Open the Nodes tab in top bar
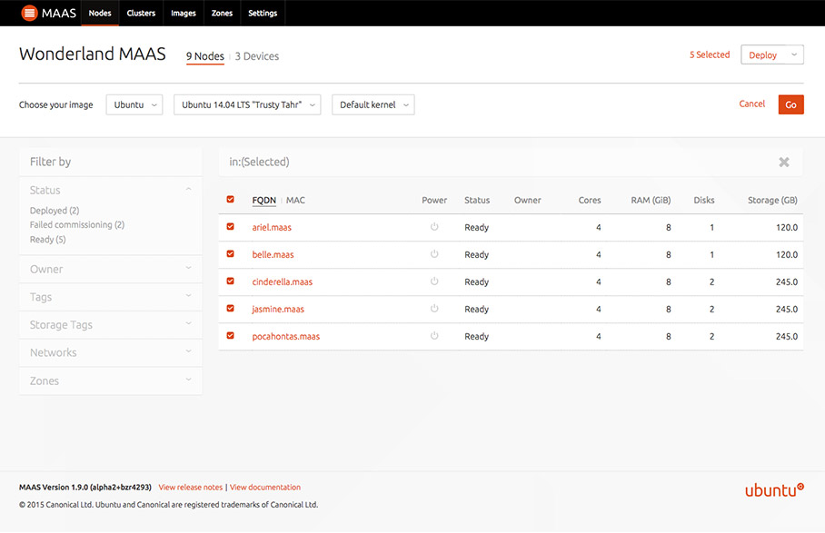Viewport: 825px width, 533px height. click(100, 13)
